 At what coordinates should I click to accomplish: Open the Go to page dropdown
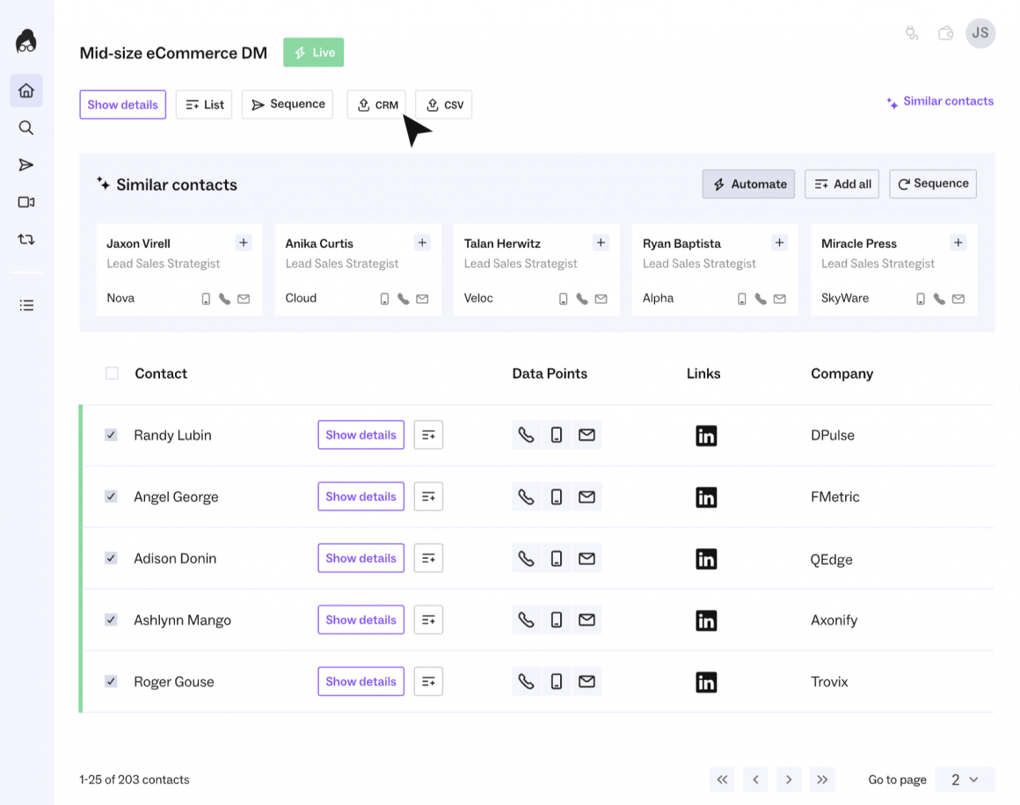click(965, 780)
